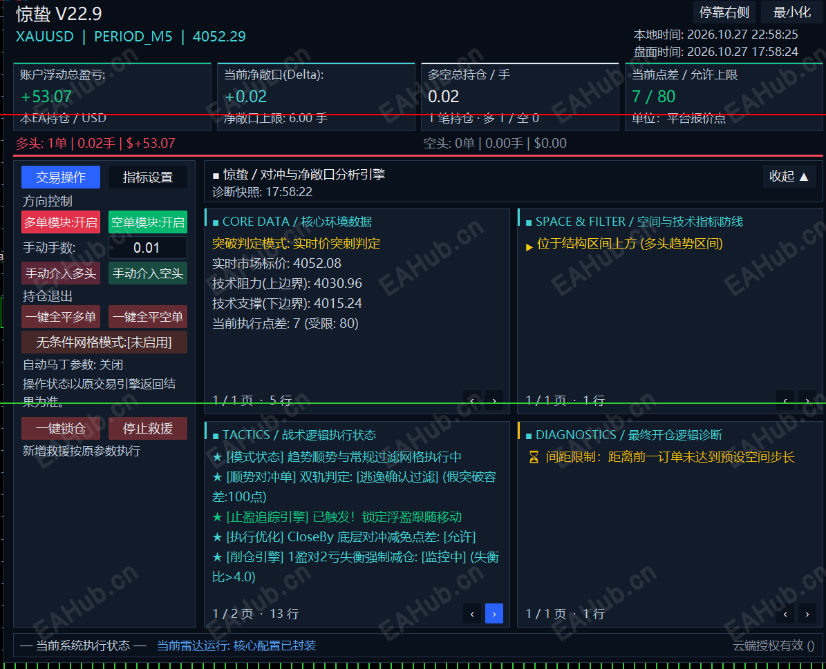Viewport: 826px width, 669px height.
Task: Click the hourglass icon beside 间距限制
Action: tap(534, 457)
